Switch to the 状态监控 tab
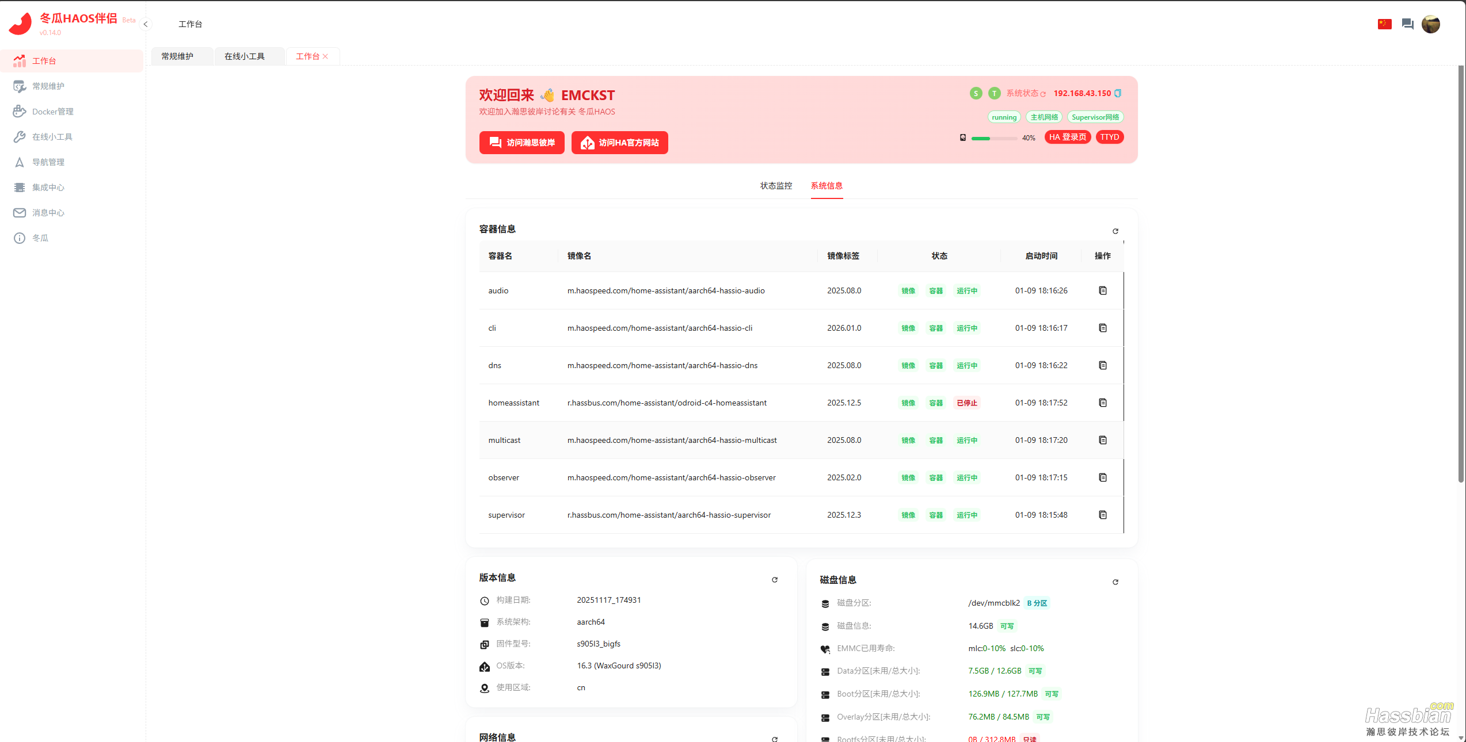This screenshot has width=1466, height=742. 776,186
